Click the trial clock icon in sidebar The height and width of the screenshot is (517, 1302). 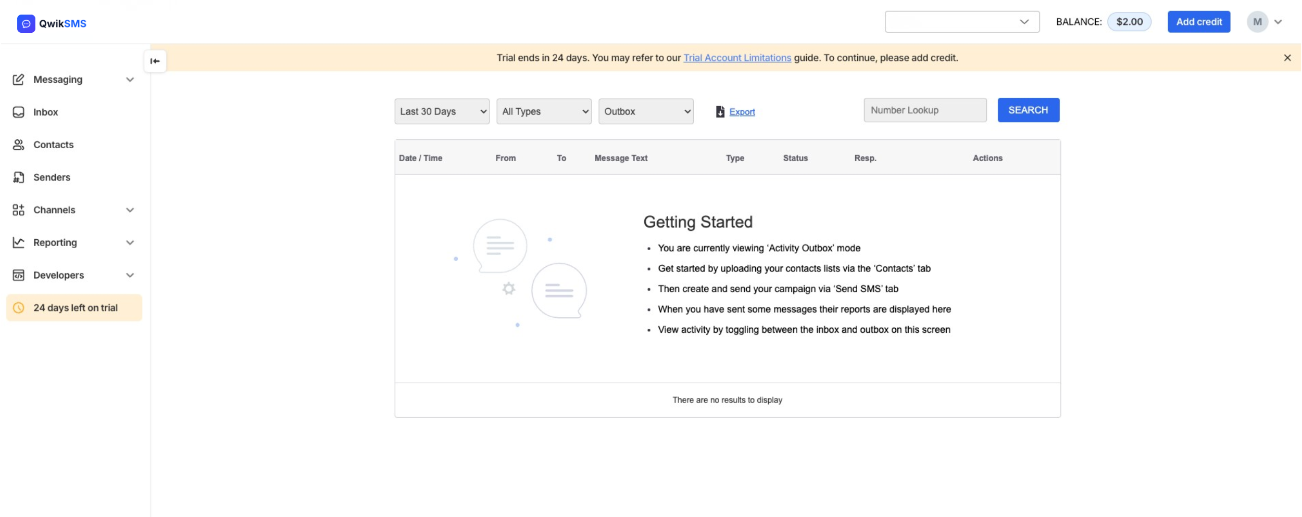pyautogui.click(x=19, y=307)
